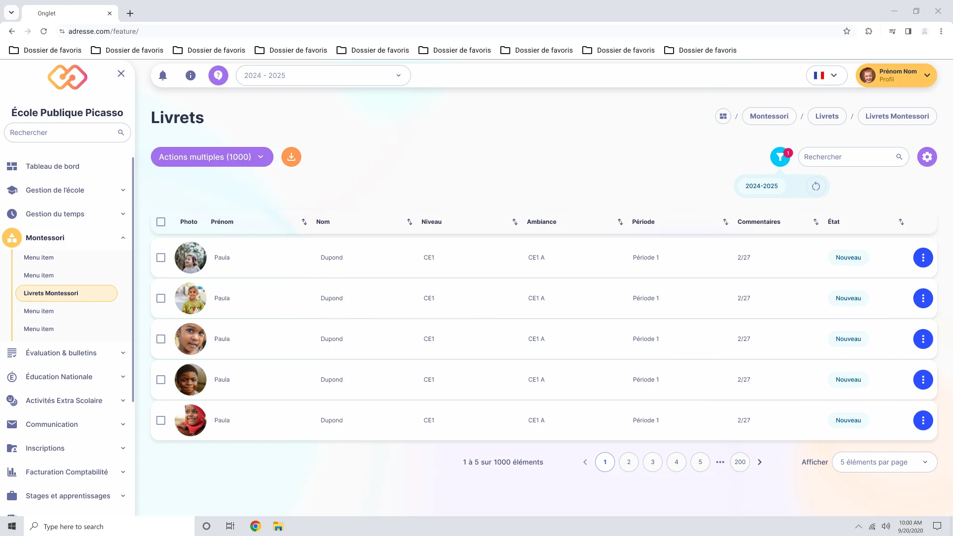Screen dimensions: 953x536
Task: Sort table by Niveau column arrows
Action: [515, 222]
